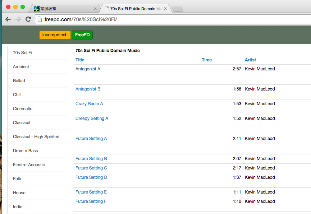Click the browser back arrow

point(8,19)
